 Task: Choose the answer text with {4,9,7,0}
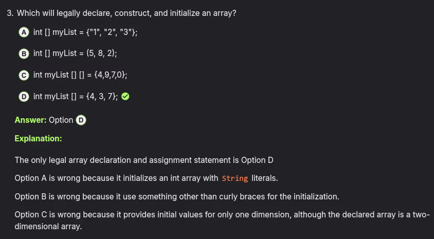(80, 75)
